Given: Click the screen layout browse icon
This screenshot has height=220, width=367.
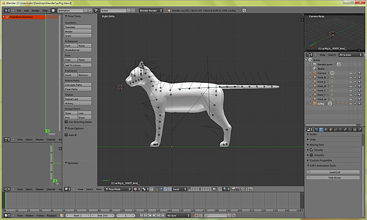Looking at the screenshot, I should [x=53, y=10].
